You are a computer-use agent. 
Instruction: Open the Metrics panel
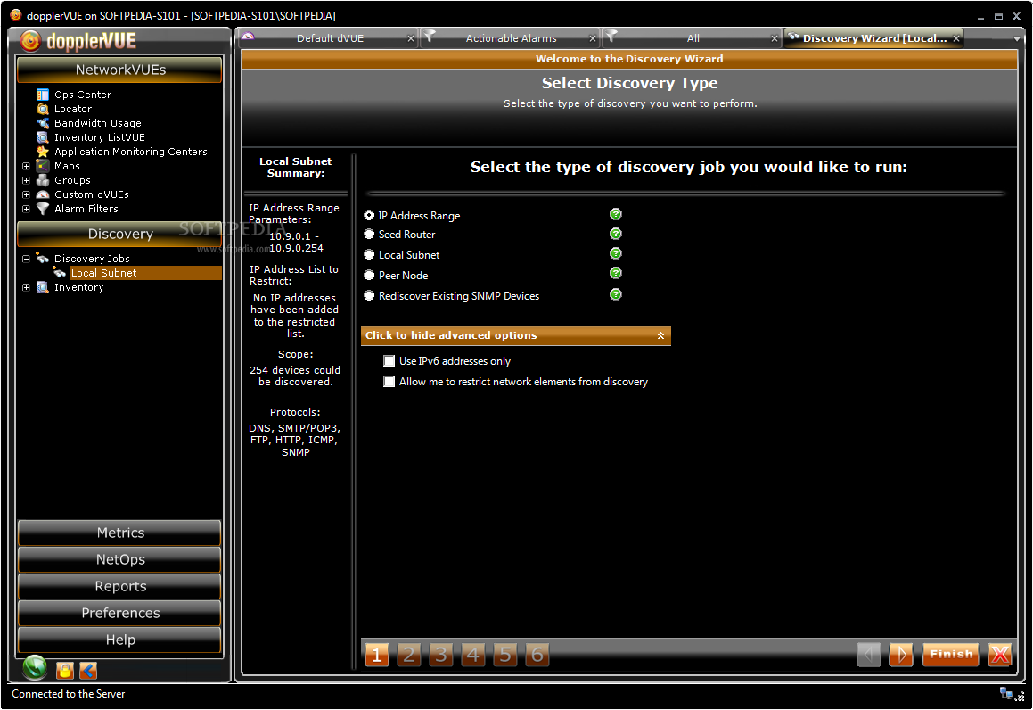click(x=120, y=532)
